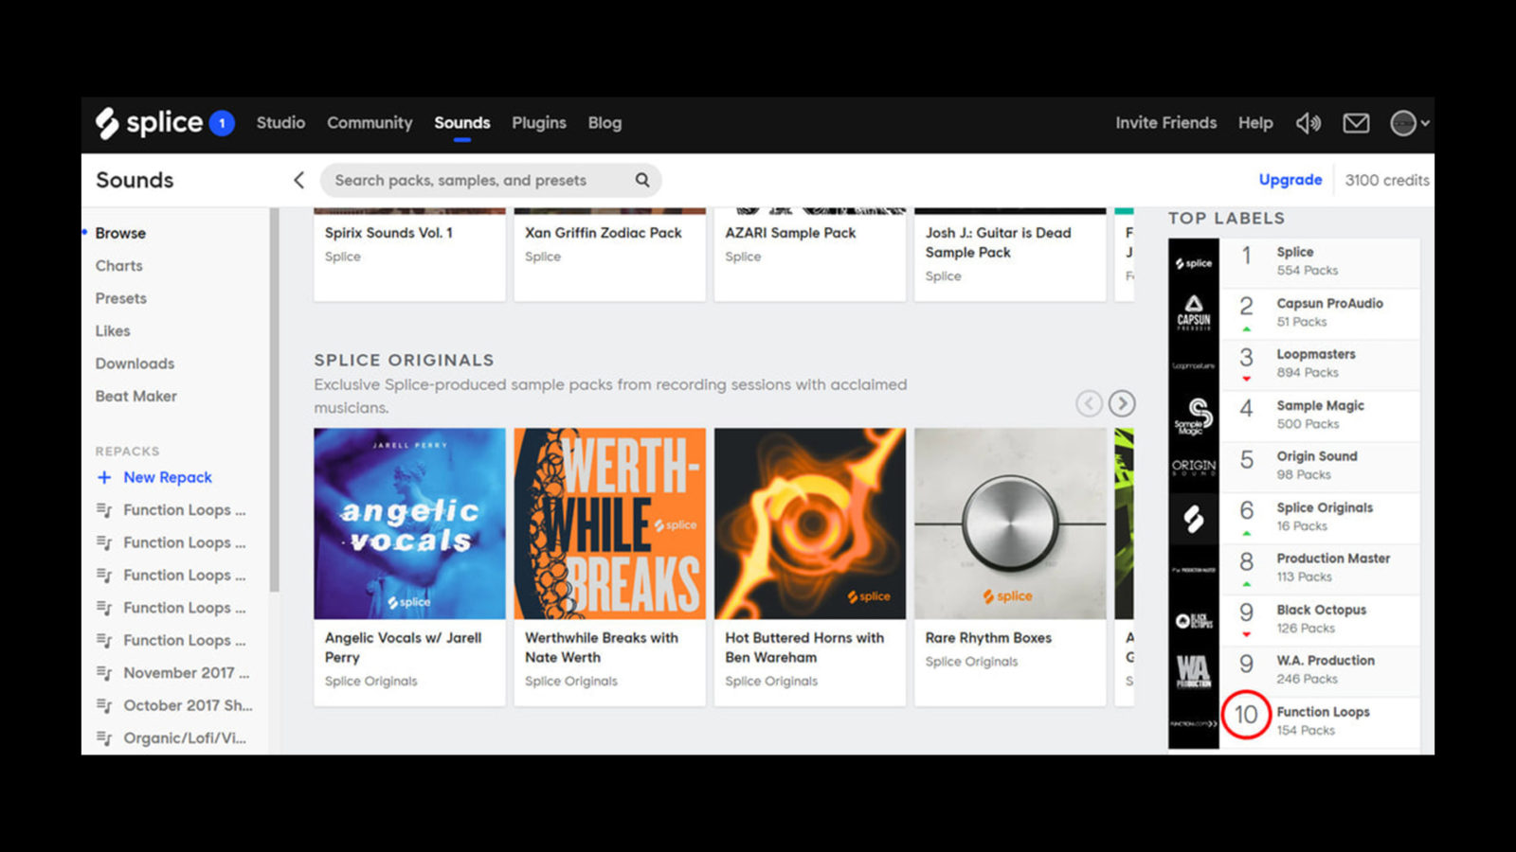Click Production Master label
Screen dimensions: 1516x852
1333,559
